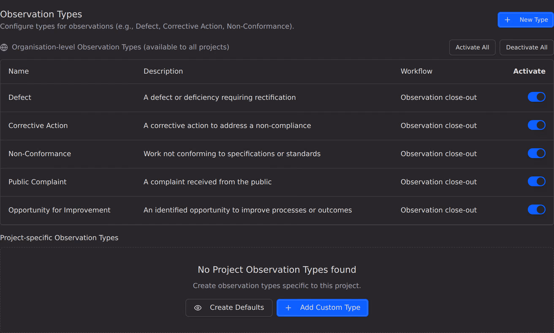Click the 'Configure types for observations' subtitle
Image resolution: width=554 pixels, height=333 pixels.
coord(147,26)
